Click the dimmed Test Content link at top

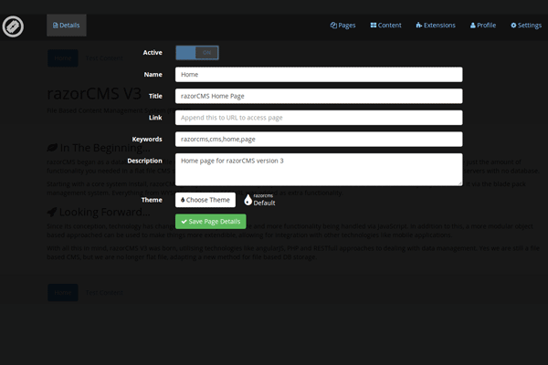104,58
